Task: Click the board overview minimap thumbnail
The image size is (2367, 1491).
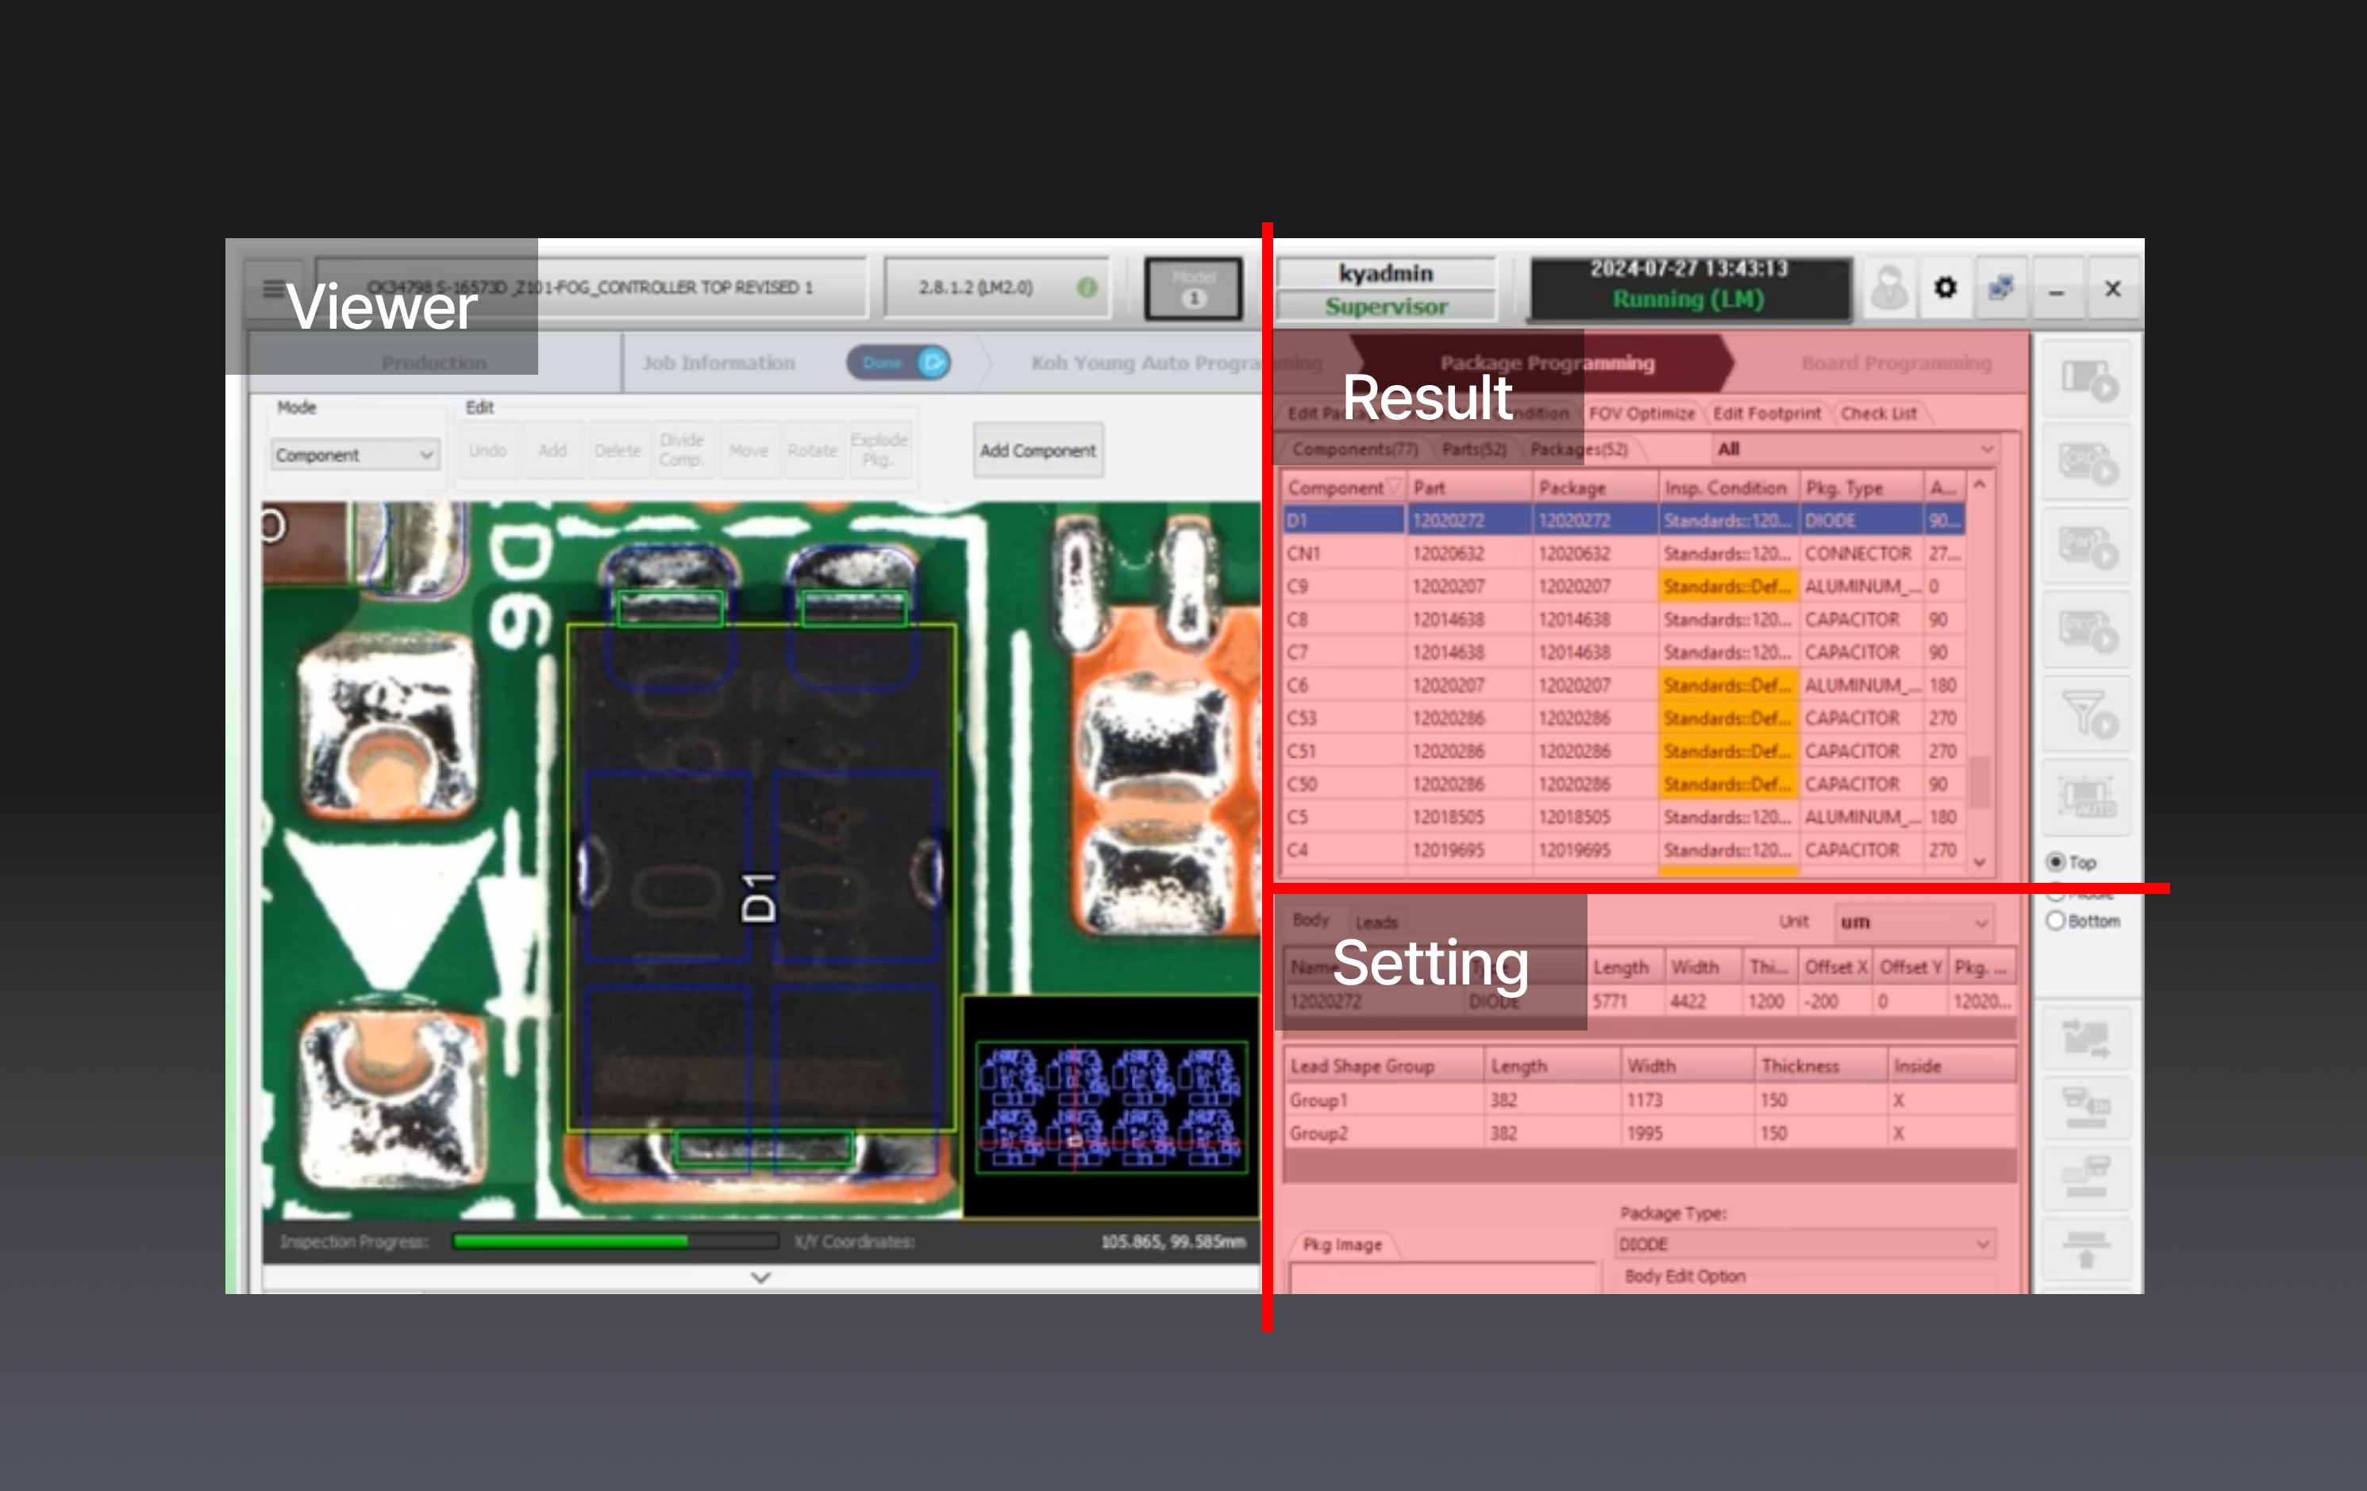Action: coord(1110,1107)
